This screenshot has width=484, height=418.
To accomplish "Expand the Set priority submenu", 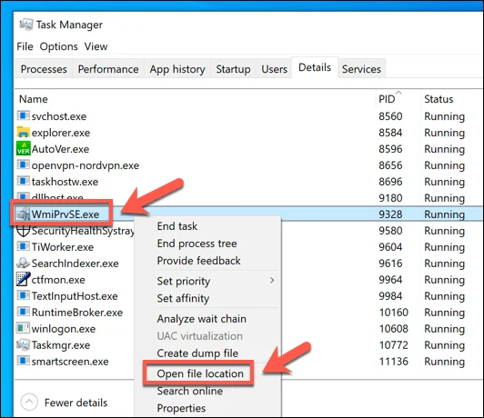I will point(272,281).
